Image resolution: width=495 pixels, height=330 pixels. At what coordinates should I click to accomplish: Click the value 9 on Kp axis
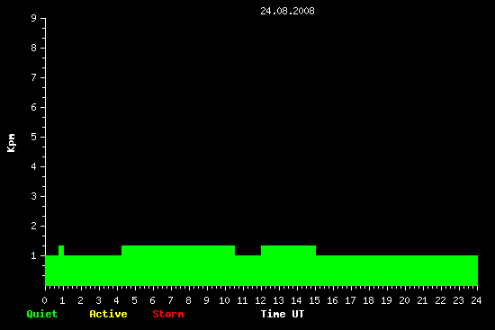point(34,18)
